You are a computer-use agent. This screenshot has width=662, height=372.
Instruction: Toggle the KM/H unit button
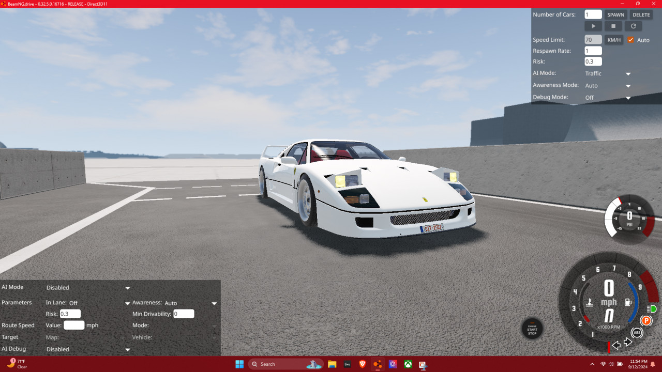(614, 40)
